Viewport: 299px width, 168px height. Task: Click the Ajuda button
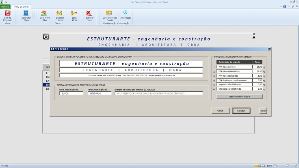(x=263, y=110)
